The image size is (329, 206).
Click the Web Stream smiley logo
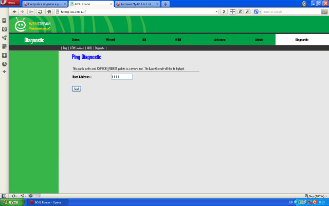[20, 25]
